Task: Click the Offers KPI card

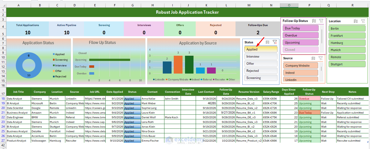Action: [180, 29]
